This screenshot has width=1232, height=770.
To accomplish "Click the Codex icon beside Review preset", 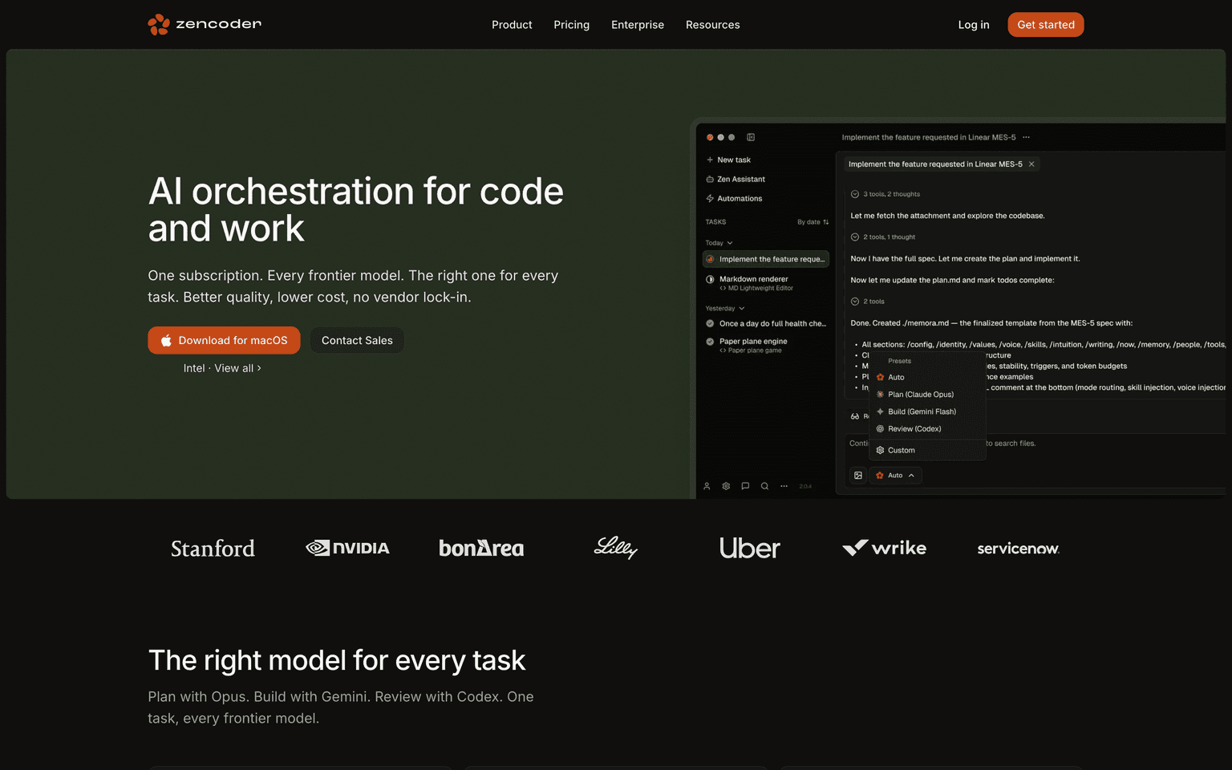I will click(880, 429).
